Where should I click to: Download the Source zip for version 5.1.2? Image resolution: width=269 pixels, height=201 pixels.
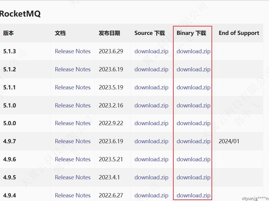(151, 69)
